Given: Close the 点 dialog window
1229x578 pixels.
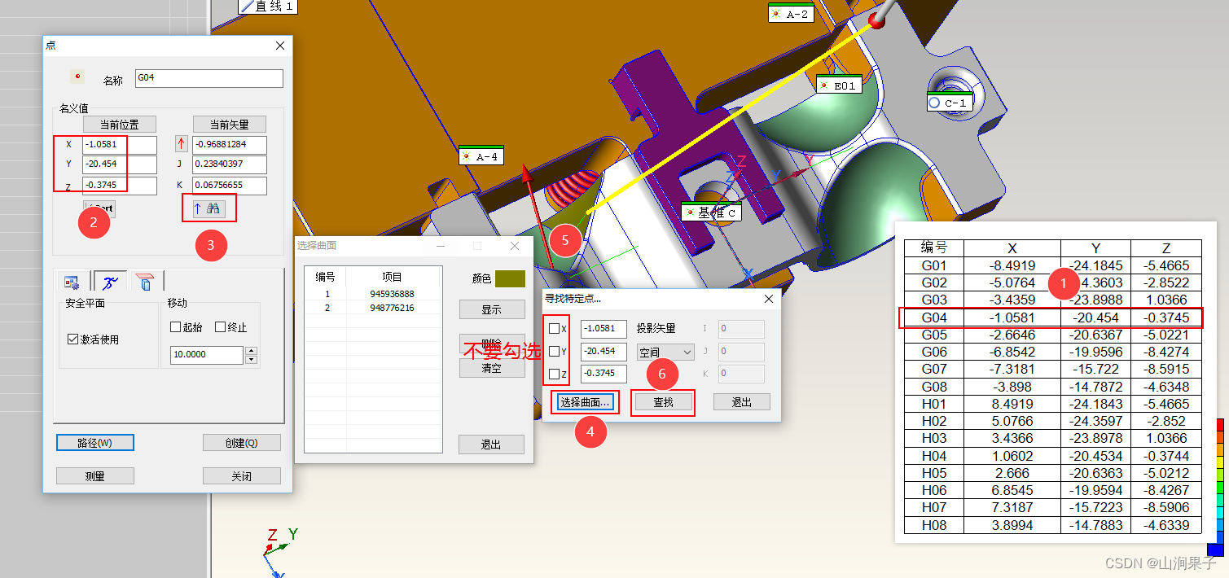Looking at the screenshot, I should [280, 46].
